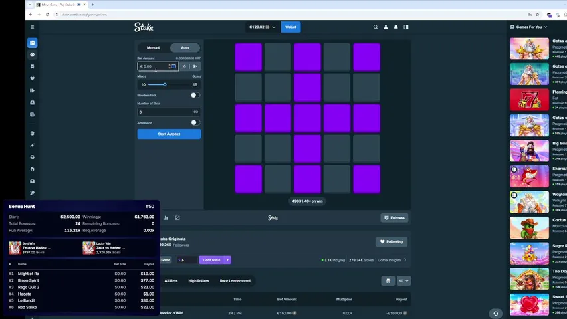Click the Lucky Win Zeus vs Hades thumbnail
This screenshot has width=567, height=319.
tap(88, 248)
